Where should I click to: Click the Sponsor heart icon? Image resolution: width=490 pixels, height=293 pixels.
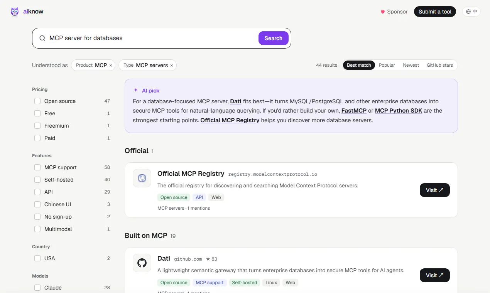[x=383, y=12]
